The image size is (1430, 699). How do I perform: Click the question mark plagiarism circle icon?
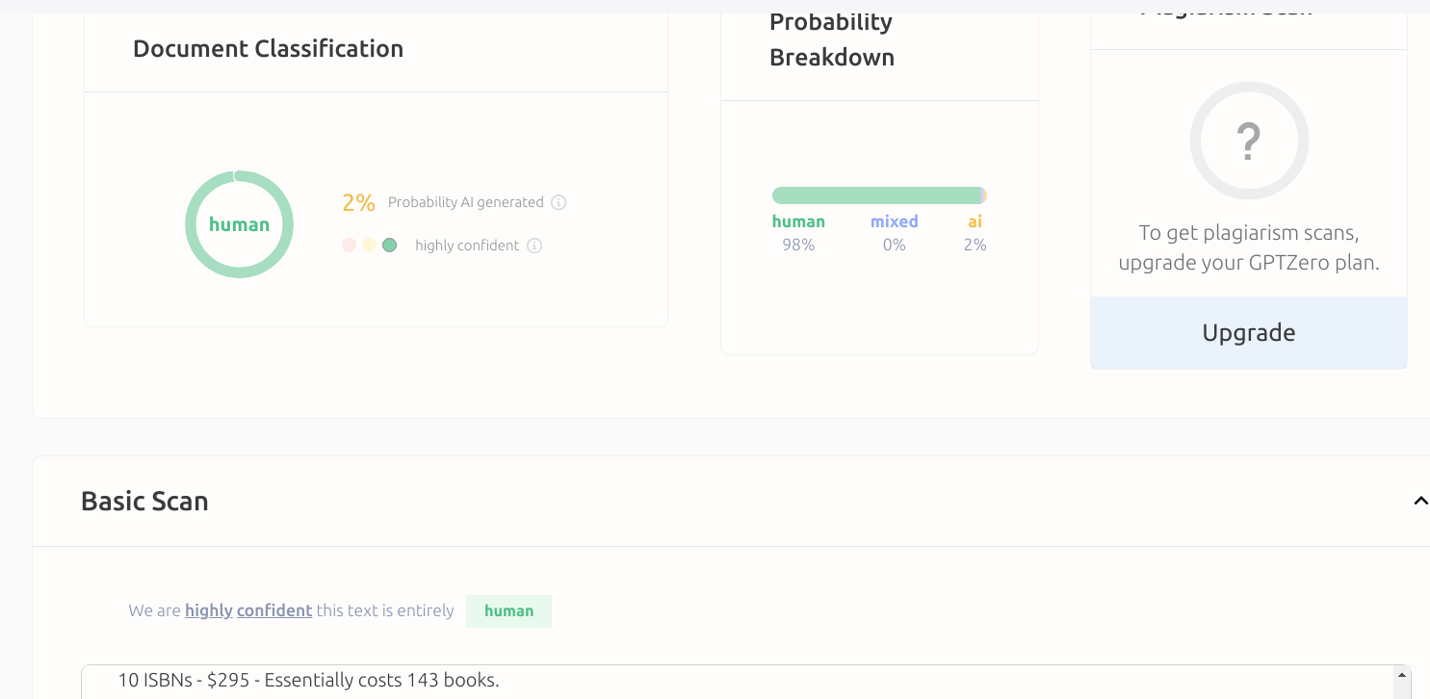[1249, 141]
